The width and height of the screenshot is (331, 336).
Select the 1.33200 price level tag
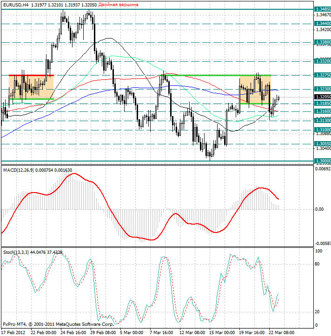tap(323, 61)
